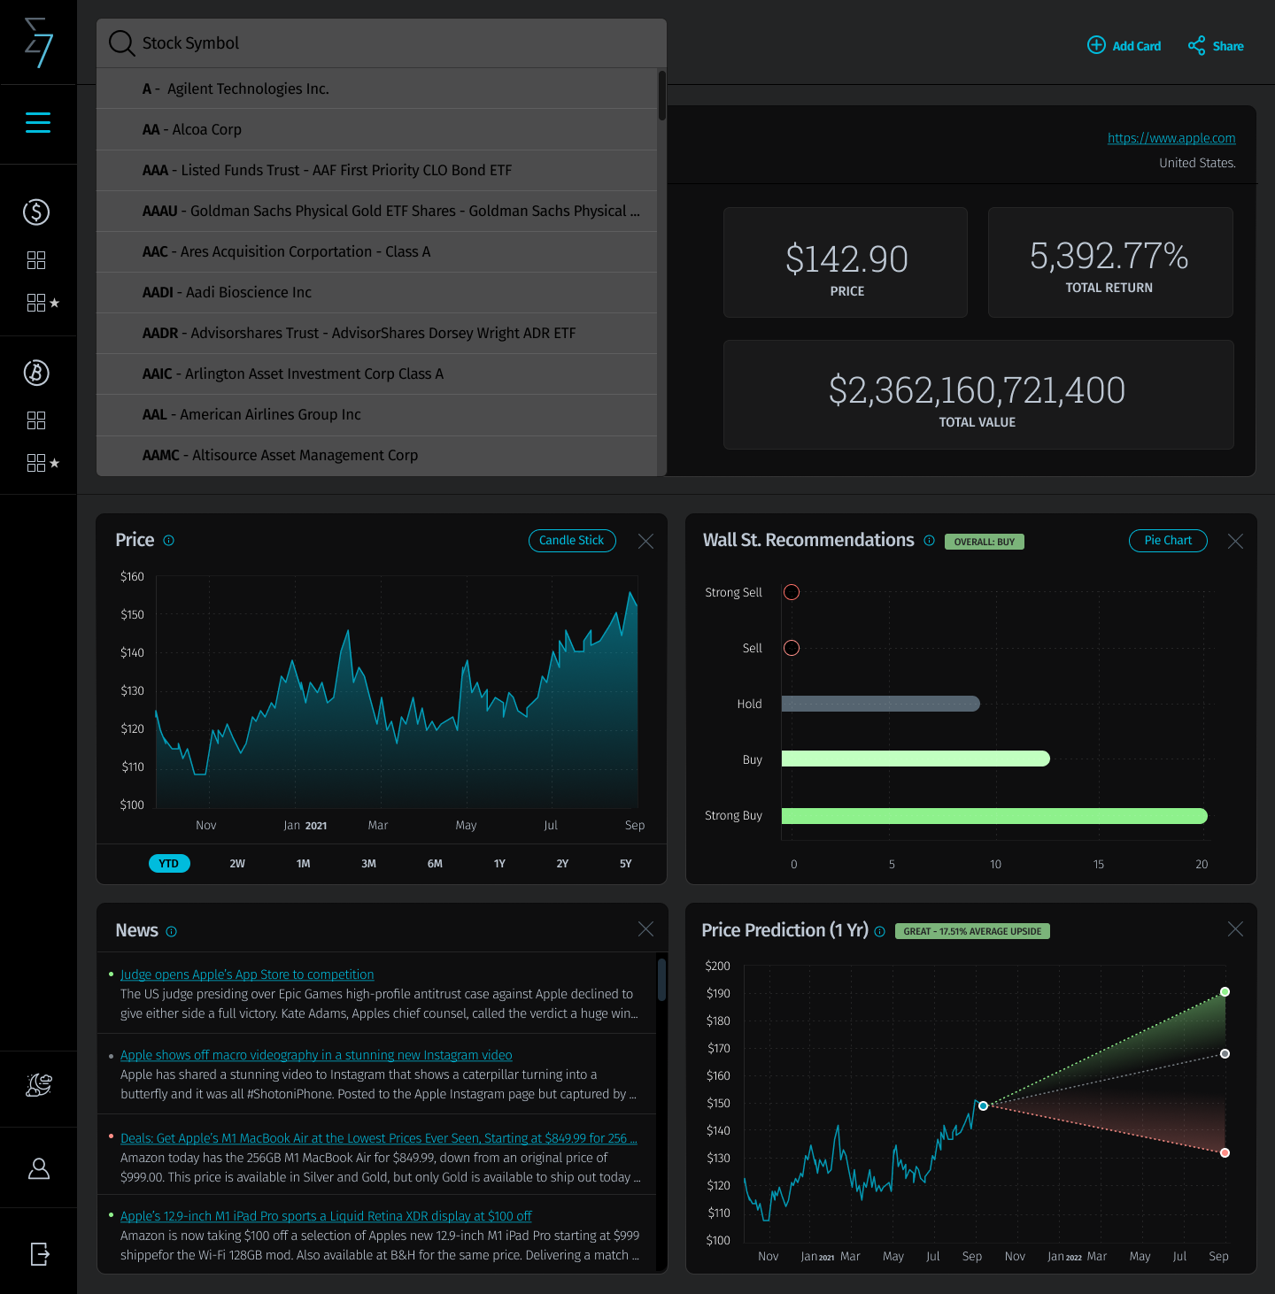The width and height of the screenshot is (1275, 1294).
Task: Focus the Stock Symbol search field
Action: [x=382, y=42]
